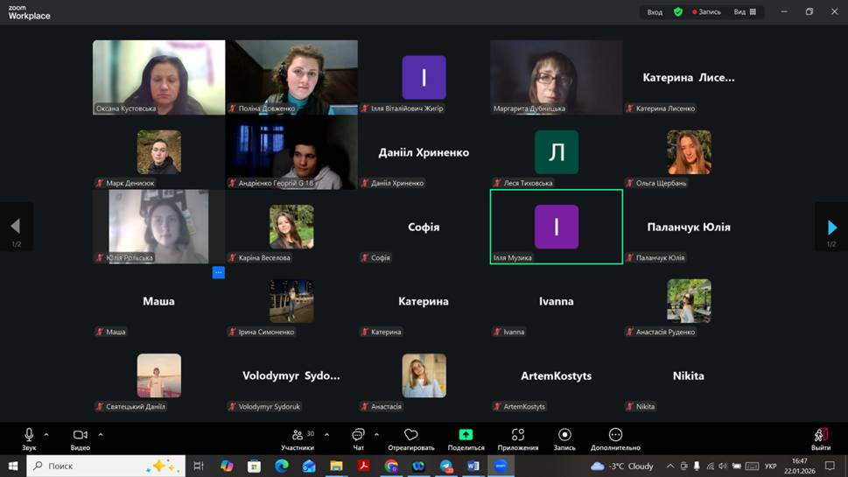Click the green encryption shield icon
The image size is (848, 477).
click(x=677, y=12)
